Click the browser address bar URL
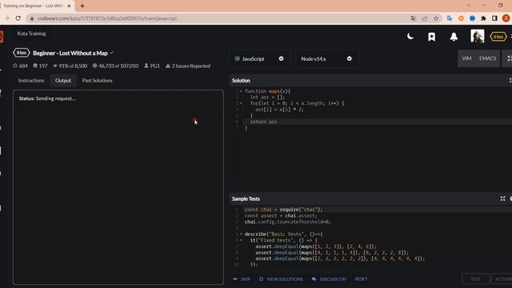This screenshot has height=288, width=512. [107, 18]
